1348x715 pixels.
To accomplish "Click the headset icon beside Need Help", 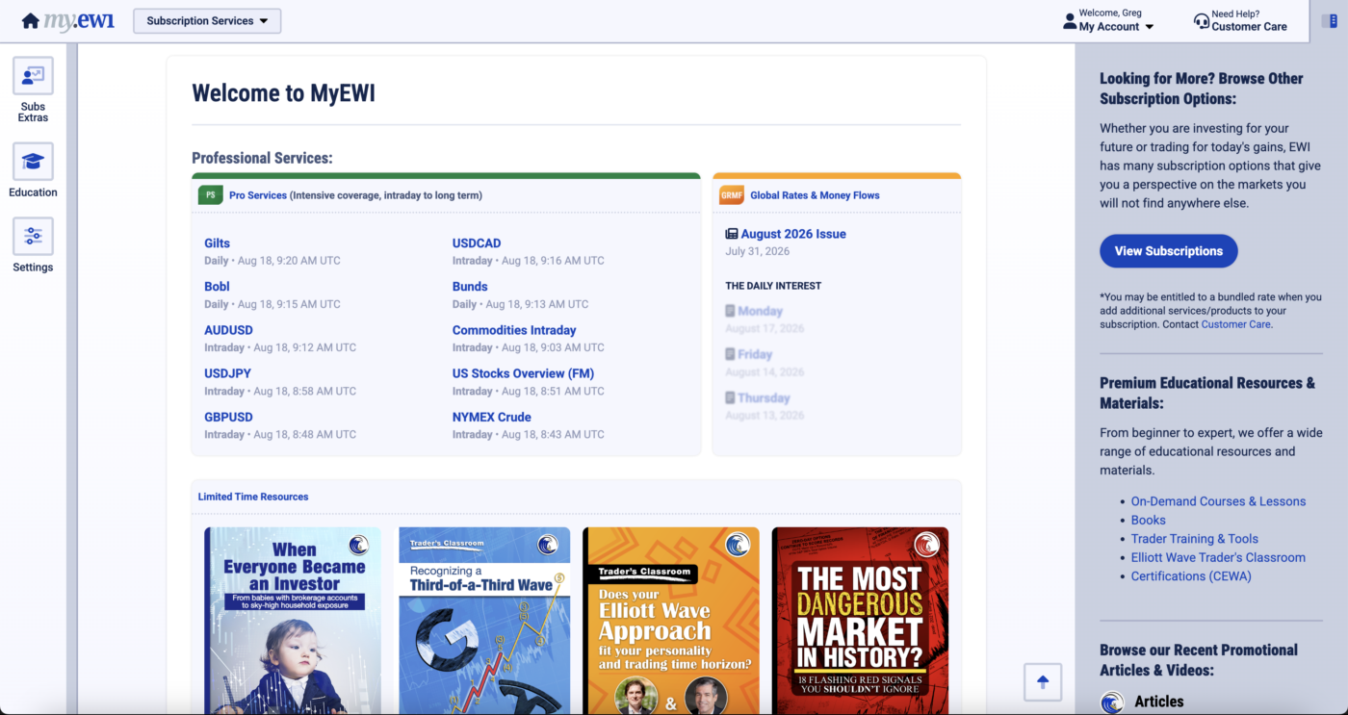I will [x=1201, y=21].
